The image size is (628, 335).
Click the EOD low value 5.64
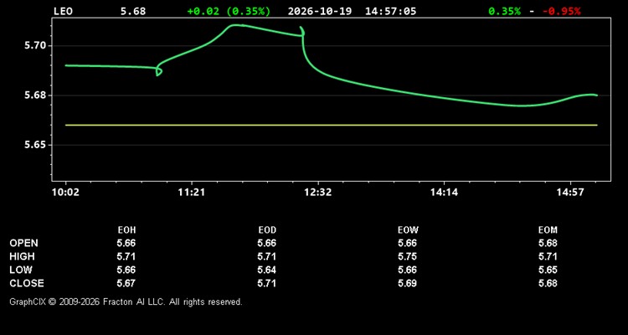tap(267, 270)
